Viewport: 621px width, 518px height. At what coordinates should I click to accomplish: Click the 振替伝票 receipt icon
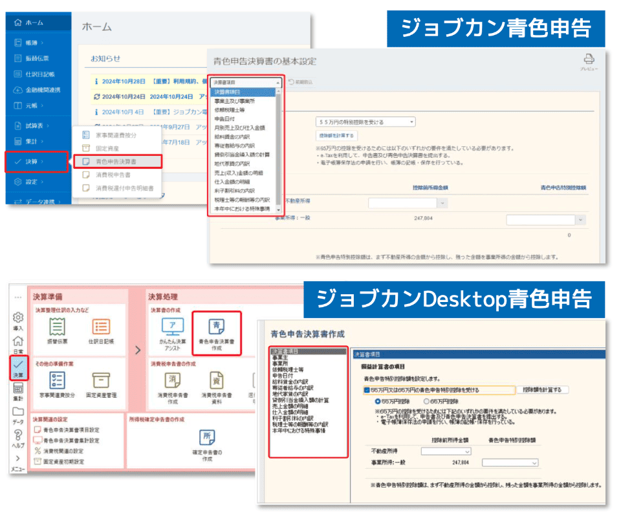coord(58,327)
